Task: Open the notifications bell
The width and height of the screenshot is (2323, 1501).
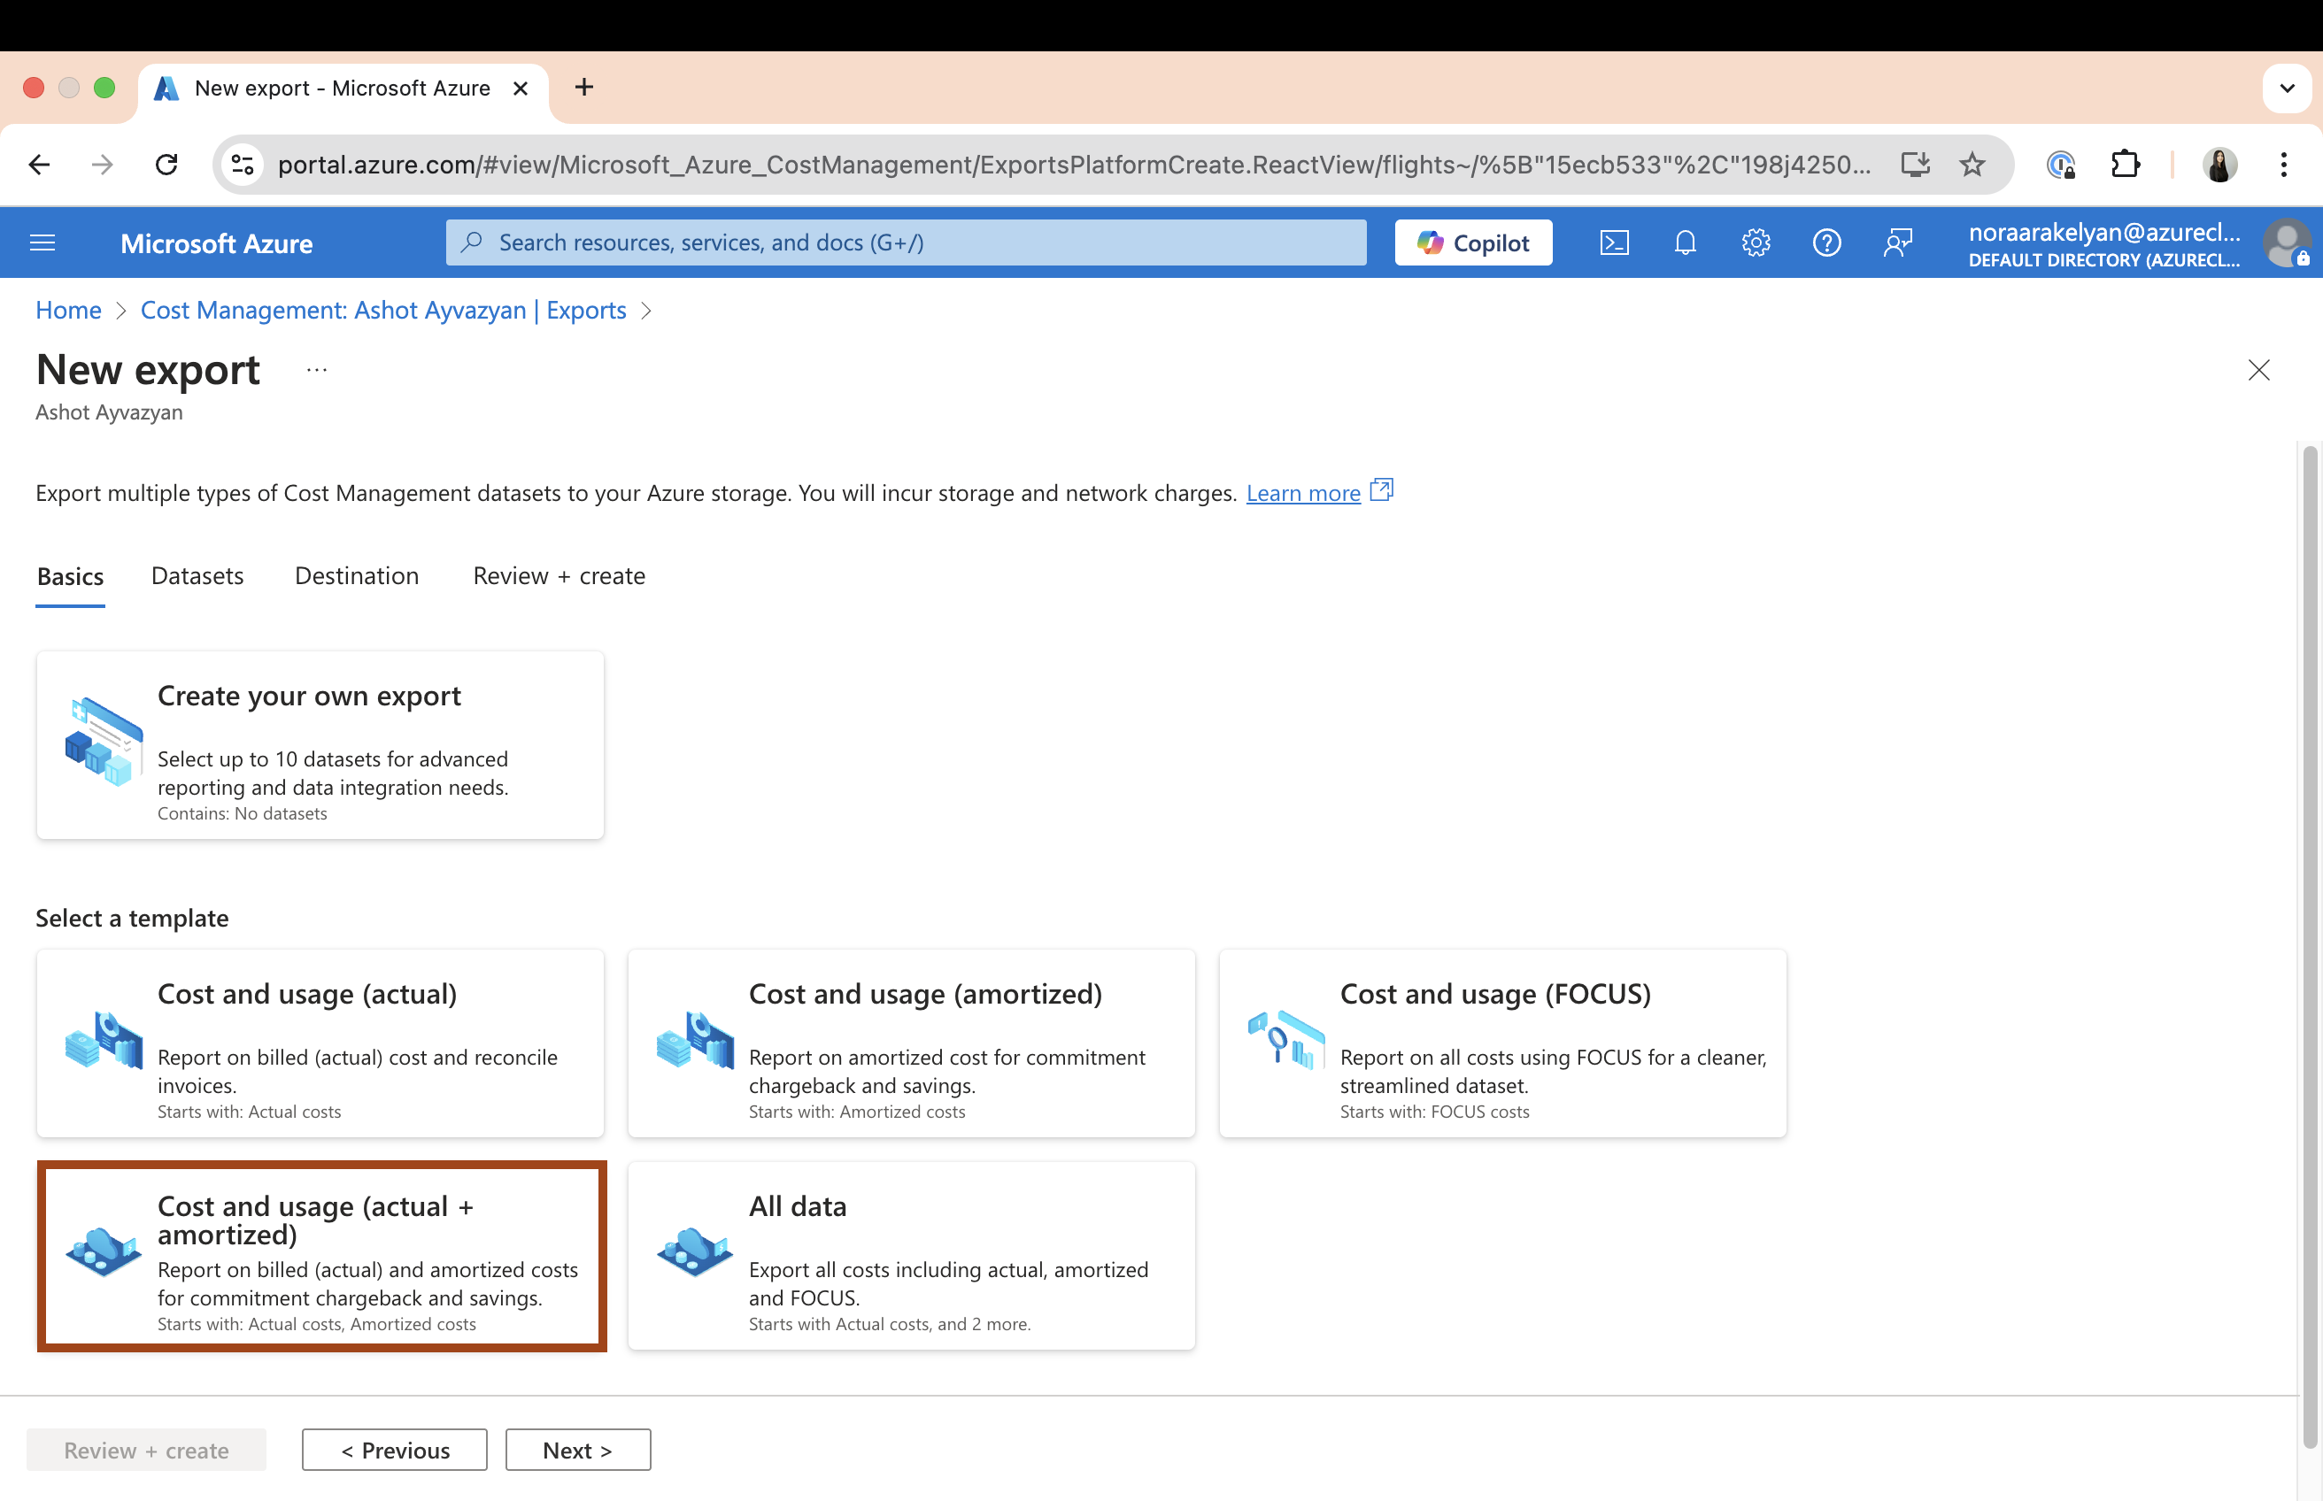Action: coord(1685,242)
